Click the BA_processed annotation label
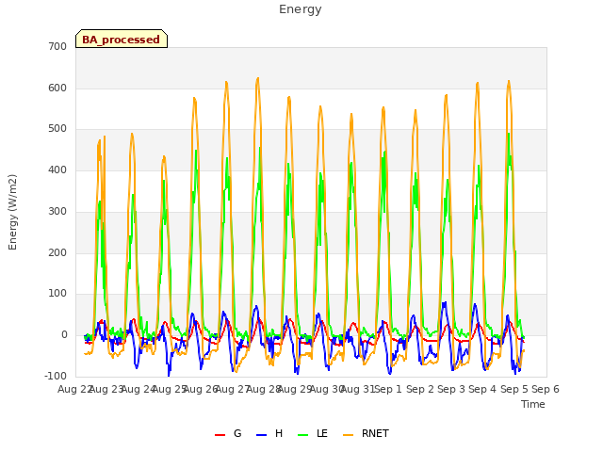 coord(122,39)
